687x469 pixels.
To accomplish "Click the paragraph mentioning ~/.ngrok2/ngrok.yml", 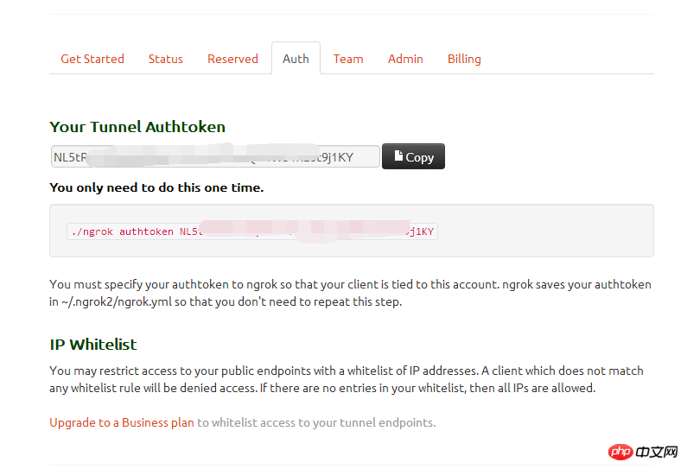I will coord(350,293).
